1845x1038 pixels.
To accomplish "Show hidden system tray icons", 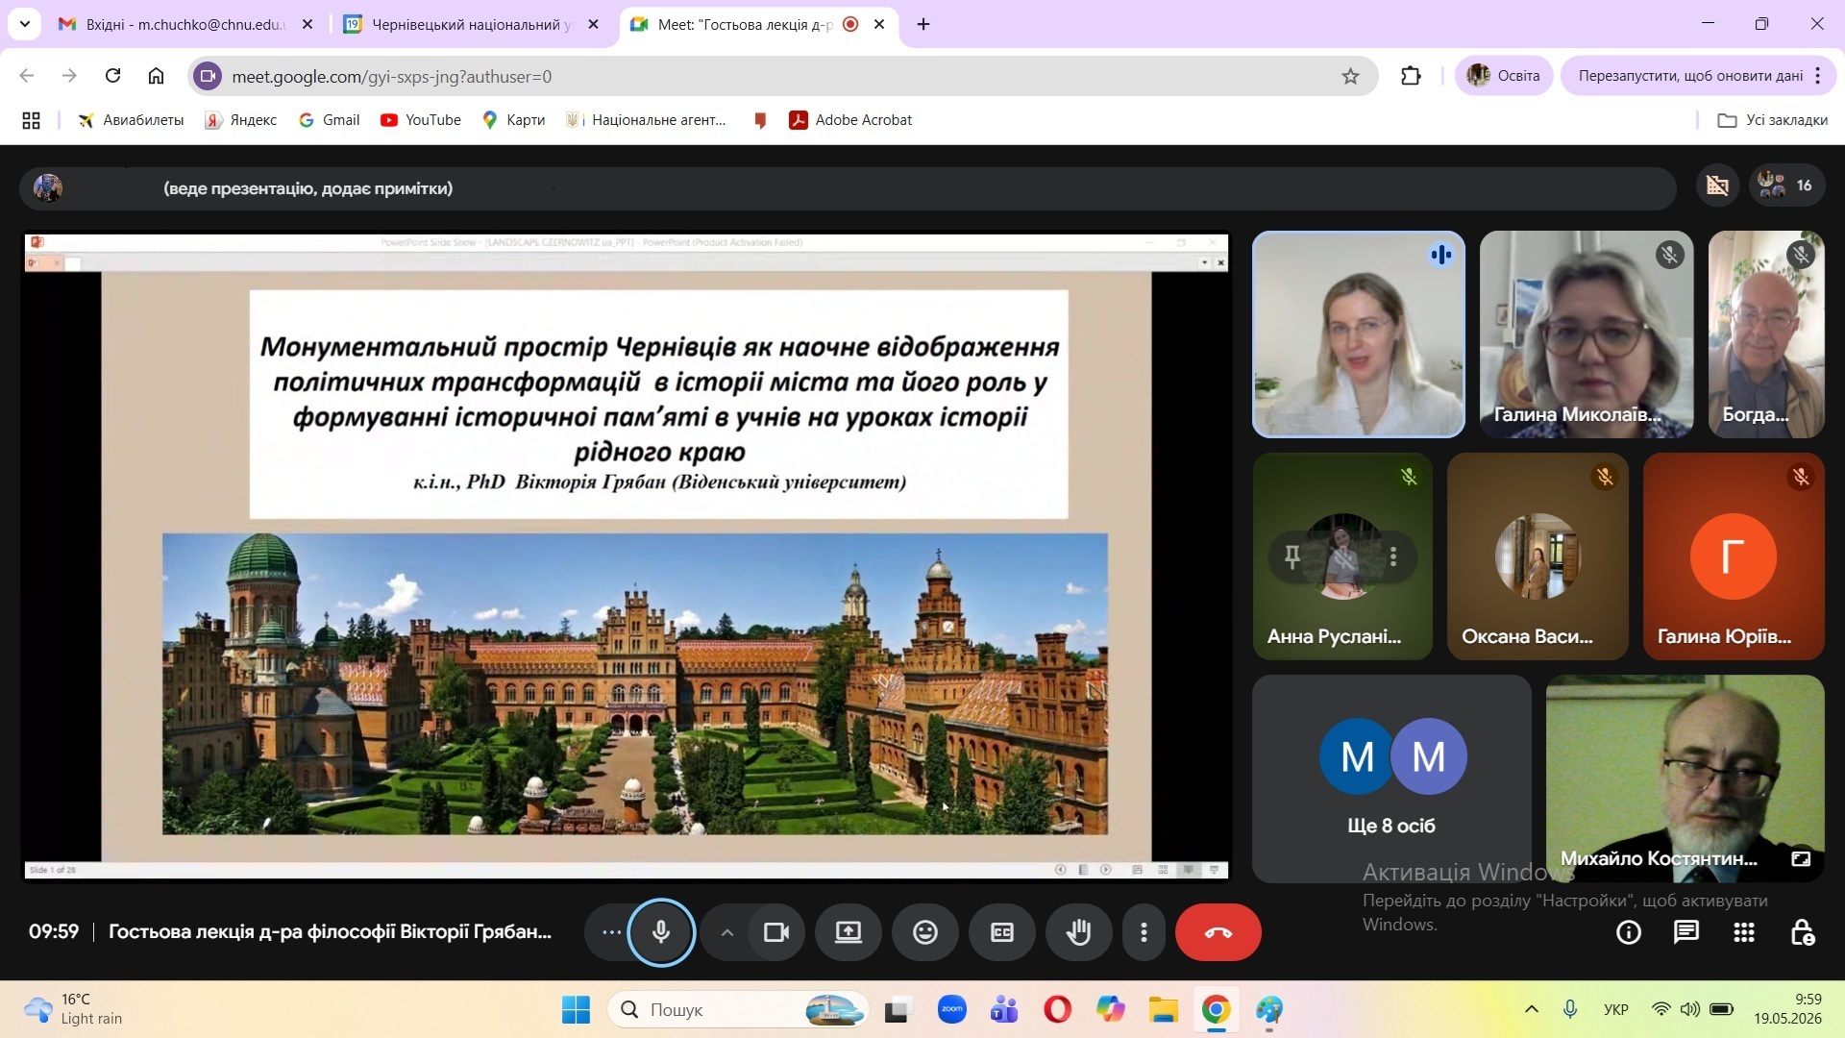I will [1532, 1009].
